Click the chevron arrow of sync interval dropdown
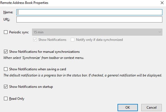 160,32
